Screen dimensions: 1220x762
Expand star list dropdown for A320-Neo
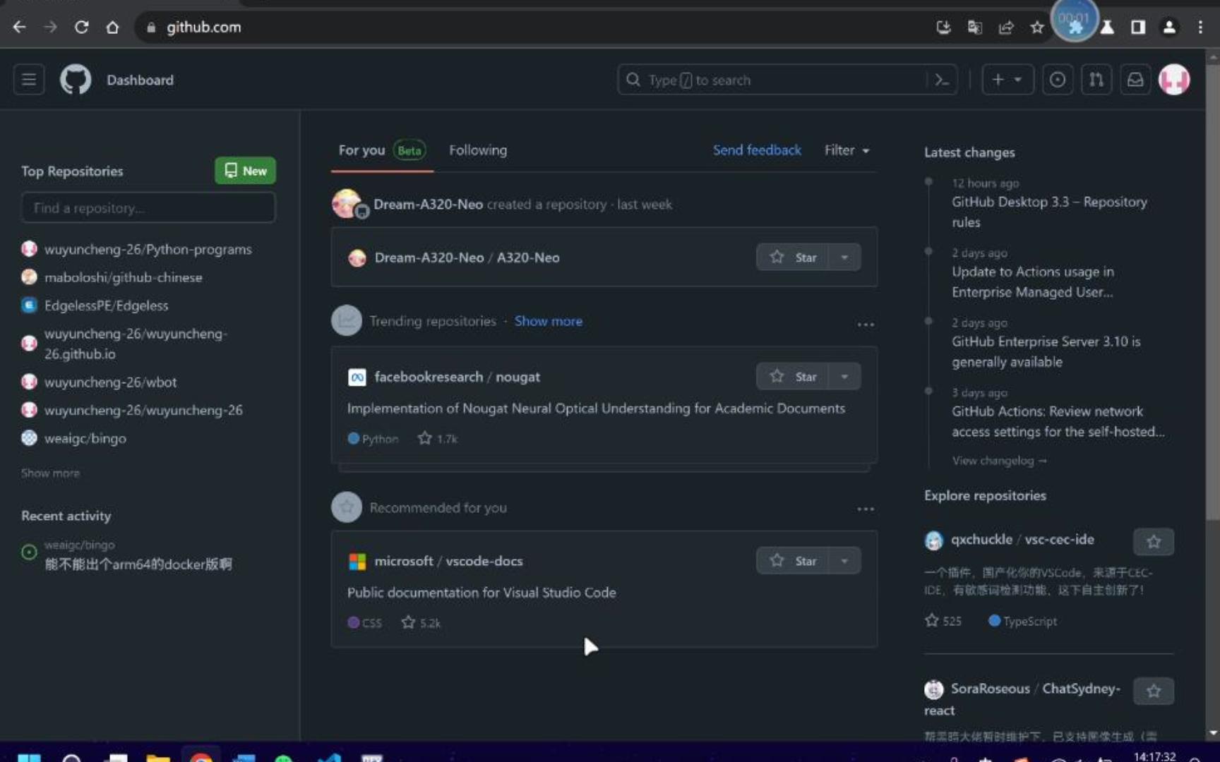pos(844,258)
